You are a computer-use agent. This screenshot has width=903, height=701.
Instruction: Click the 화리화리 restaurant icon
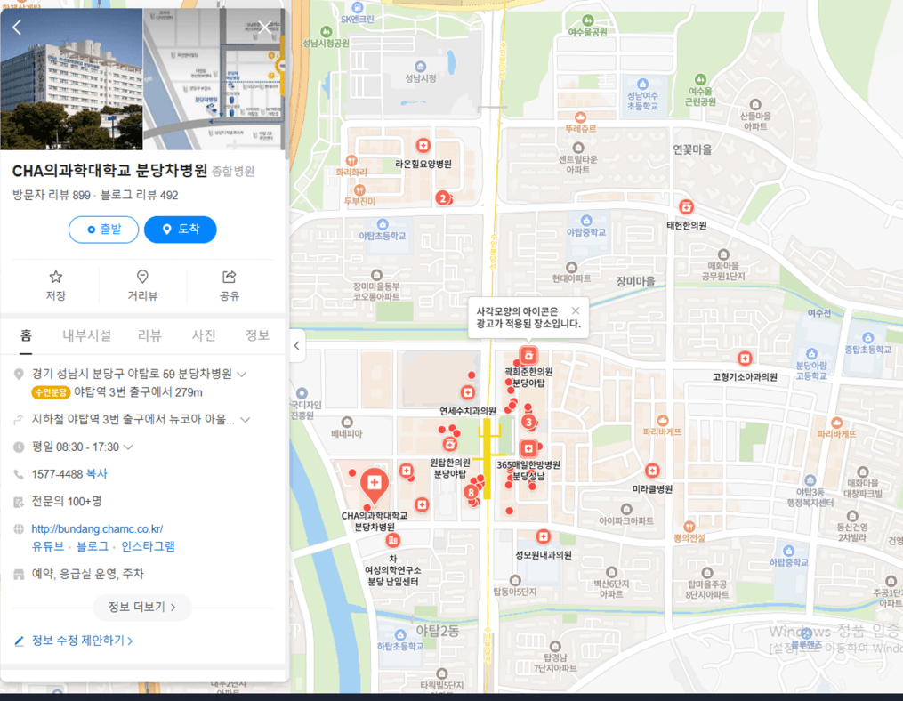point(351,160)
